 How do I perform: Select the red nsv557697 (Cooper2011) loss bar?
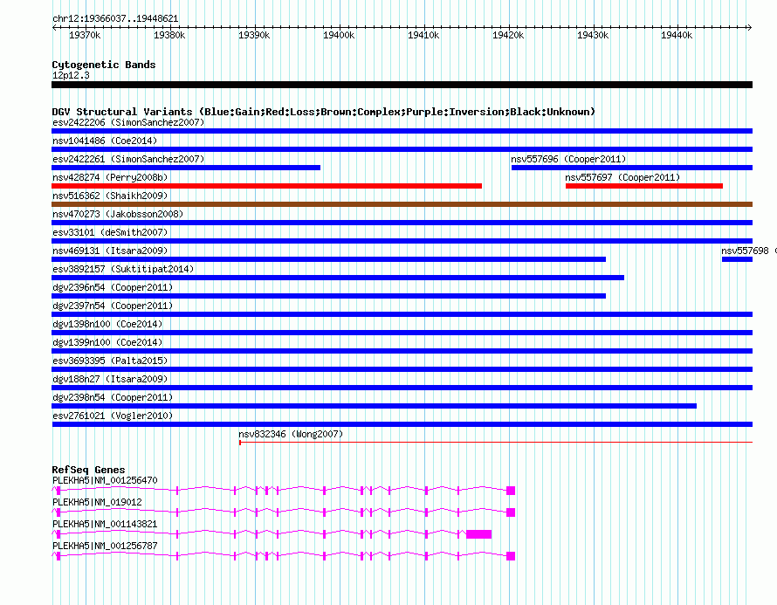click(644, 186)
